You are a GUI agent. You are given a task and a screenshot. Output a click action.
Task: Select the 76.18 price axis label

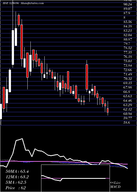click(x=128, y=57)
